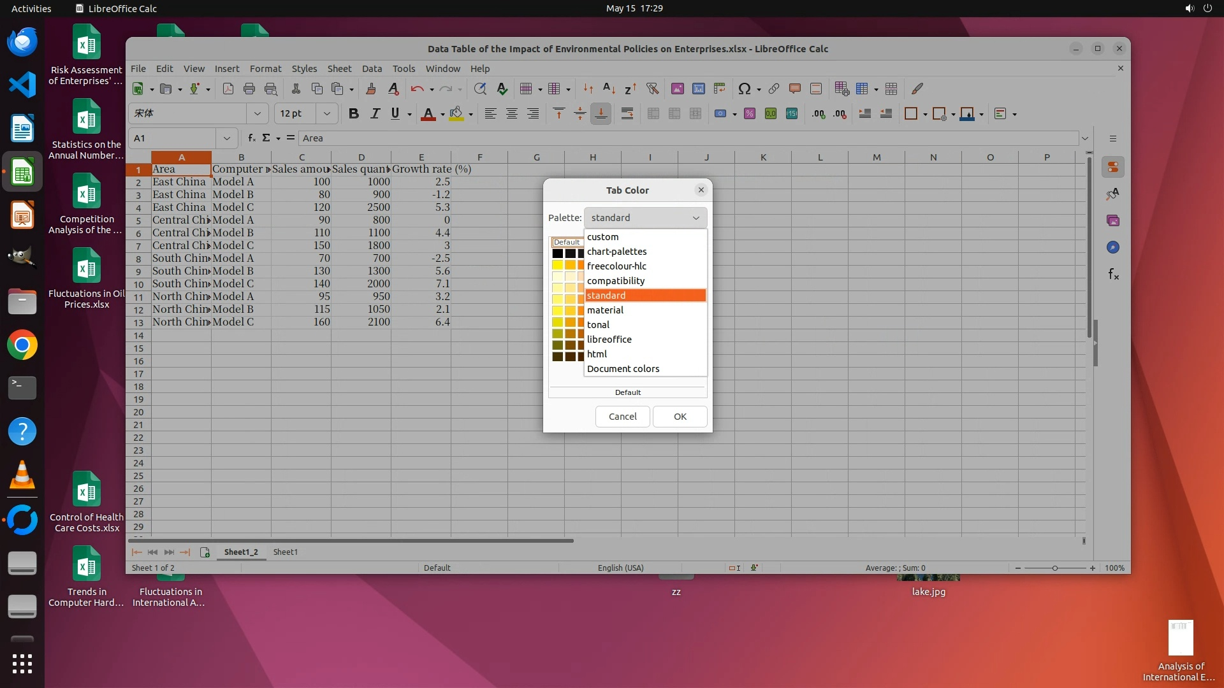Screen dimensions: 1224x688
Task: Click the Insert Special Character omega icon
Action: [x=743, y=89]
